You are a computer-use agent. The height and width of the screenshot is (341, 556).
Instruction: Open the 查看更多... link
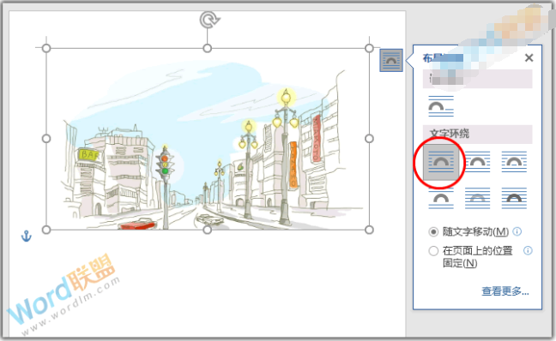[x=505, y=291]
